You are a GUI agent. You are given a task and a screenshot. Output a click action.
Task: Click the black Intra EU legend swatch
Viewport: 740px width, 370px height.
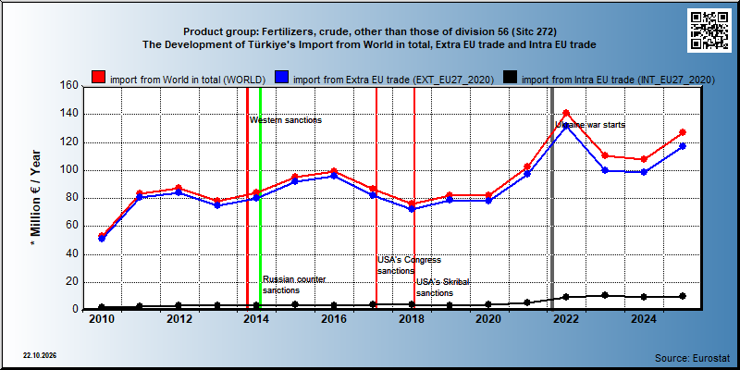[511, 78]
